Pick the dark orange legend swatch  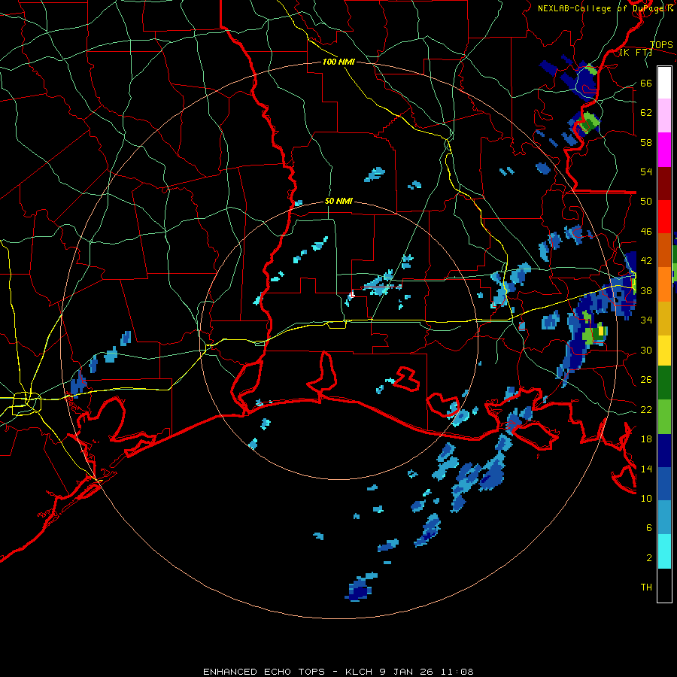click(x=664, y=250)
